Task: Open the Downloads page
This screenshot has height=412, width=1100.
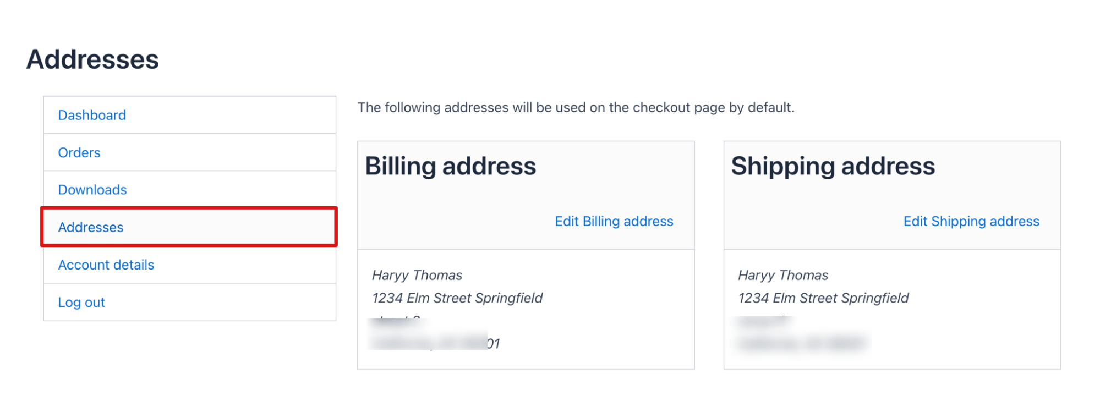Action: [92, 189]
